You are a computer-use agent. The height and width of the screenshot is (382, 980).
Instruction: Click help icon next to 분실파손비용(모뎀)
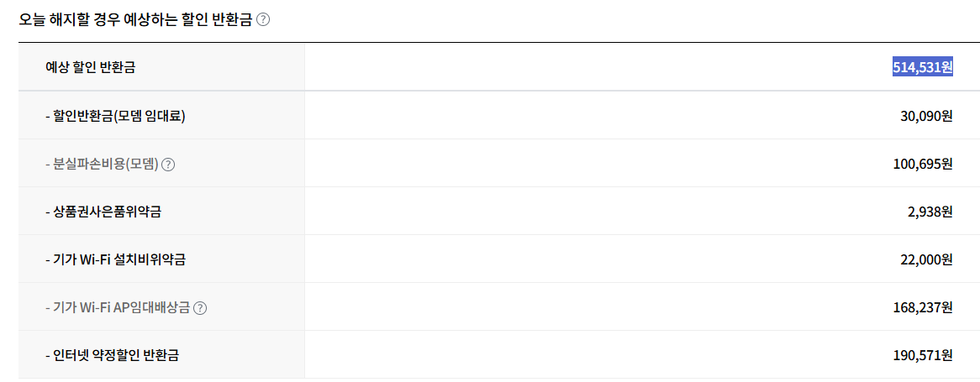[x=168, y=165]
